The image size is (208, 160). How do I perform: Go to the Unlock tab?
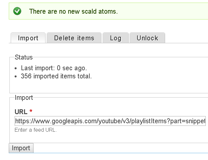[x=147, y=38]
